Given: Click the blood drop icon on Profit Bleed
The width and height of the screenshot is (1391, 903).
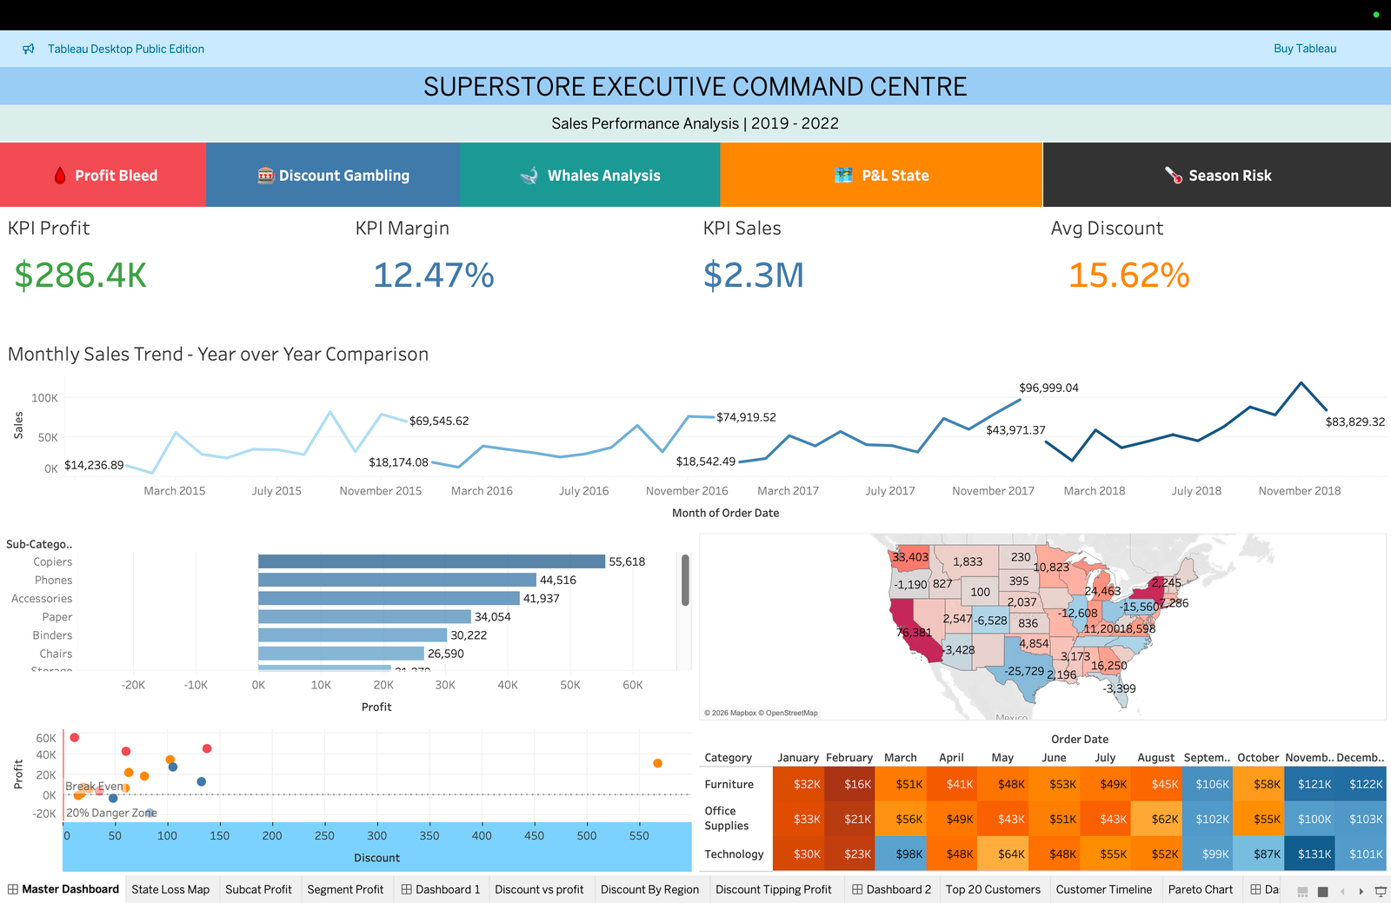Looking at the screenshot, I should click(60, 176).
